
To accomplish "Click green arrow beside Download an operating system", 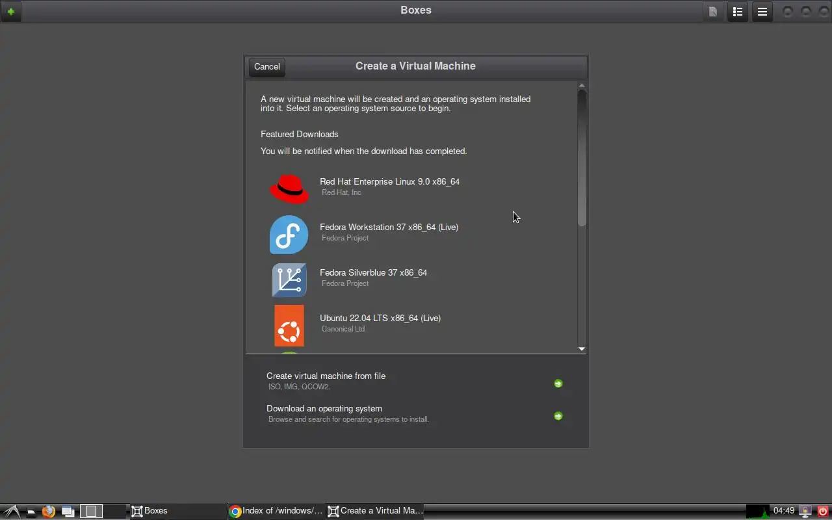I will click(x=558, y=416).
